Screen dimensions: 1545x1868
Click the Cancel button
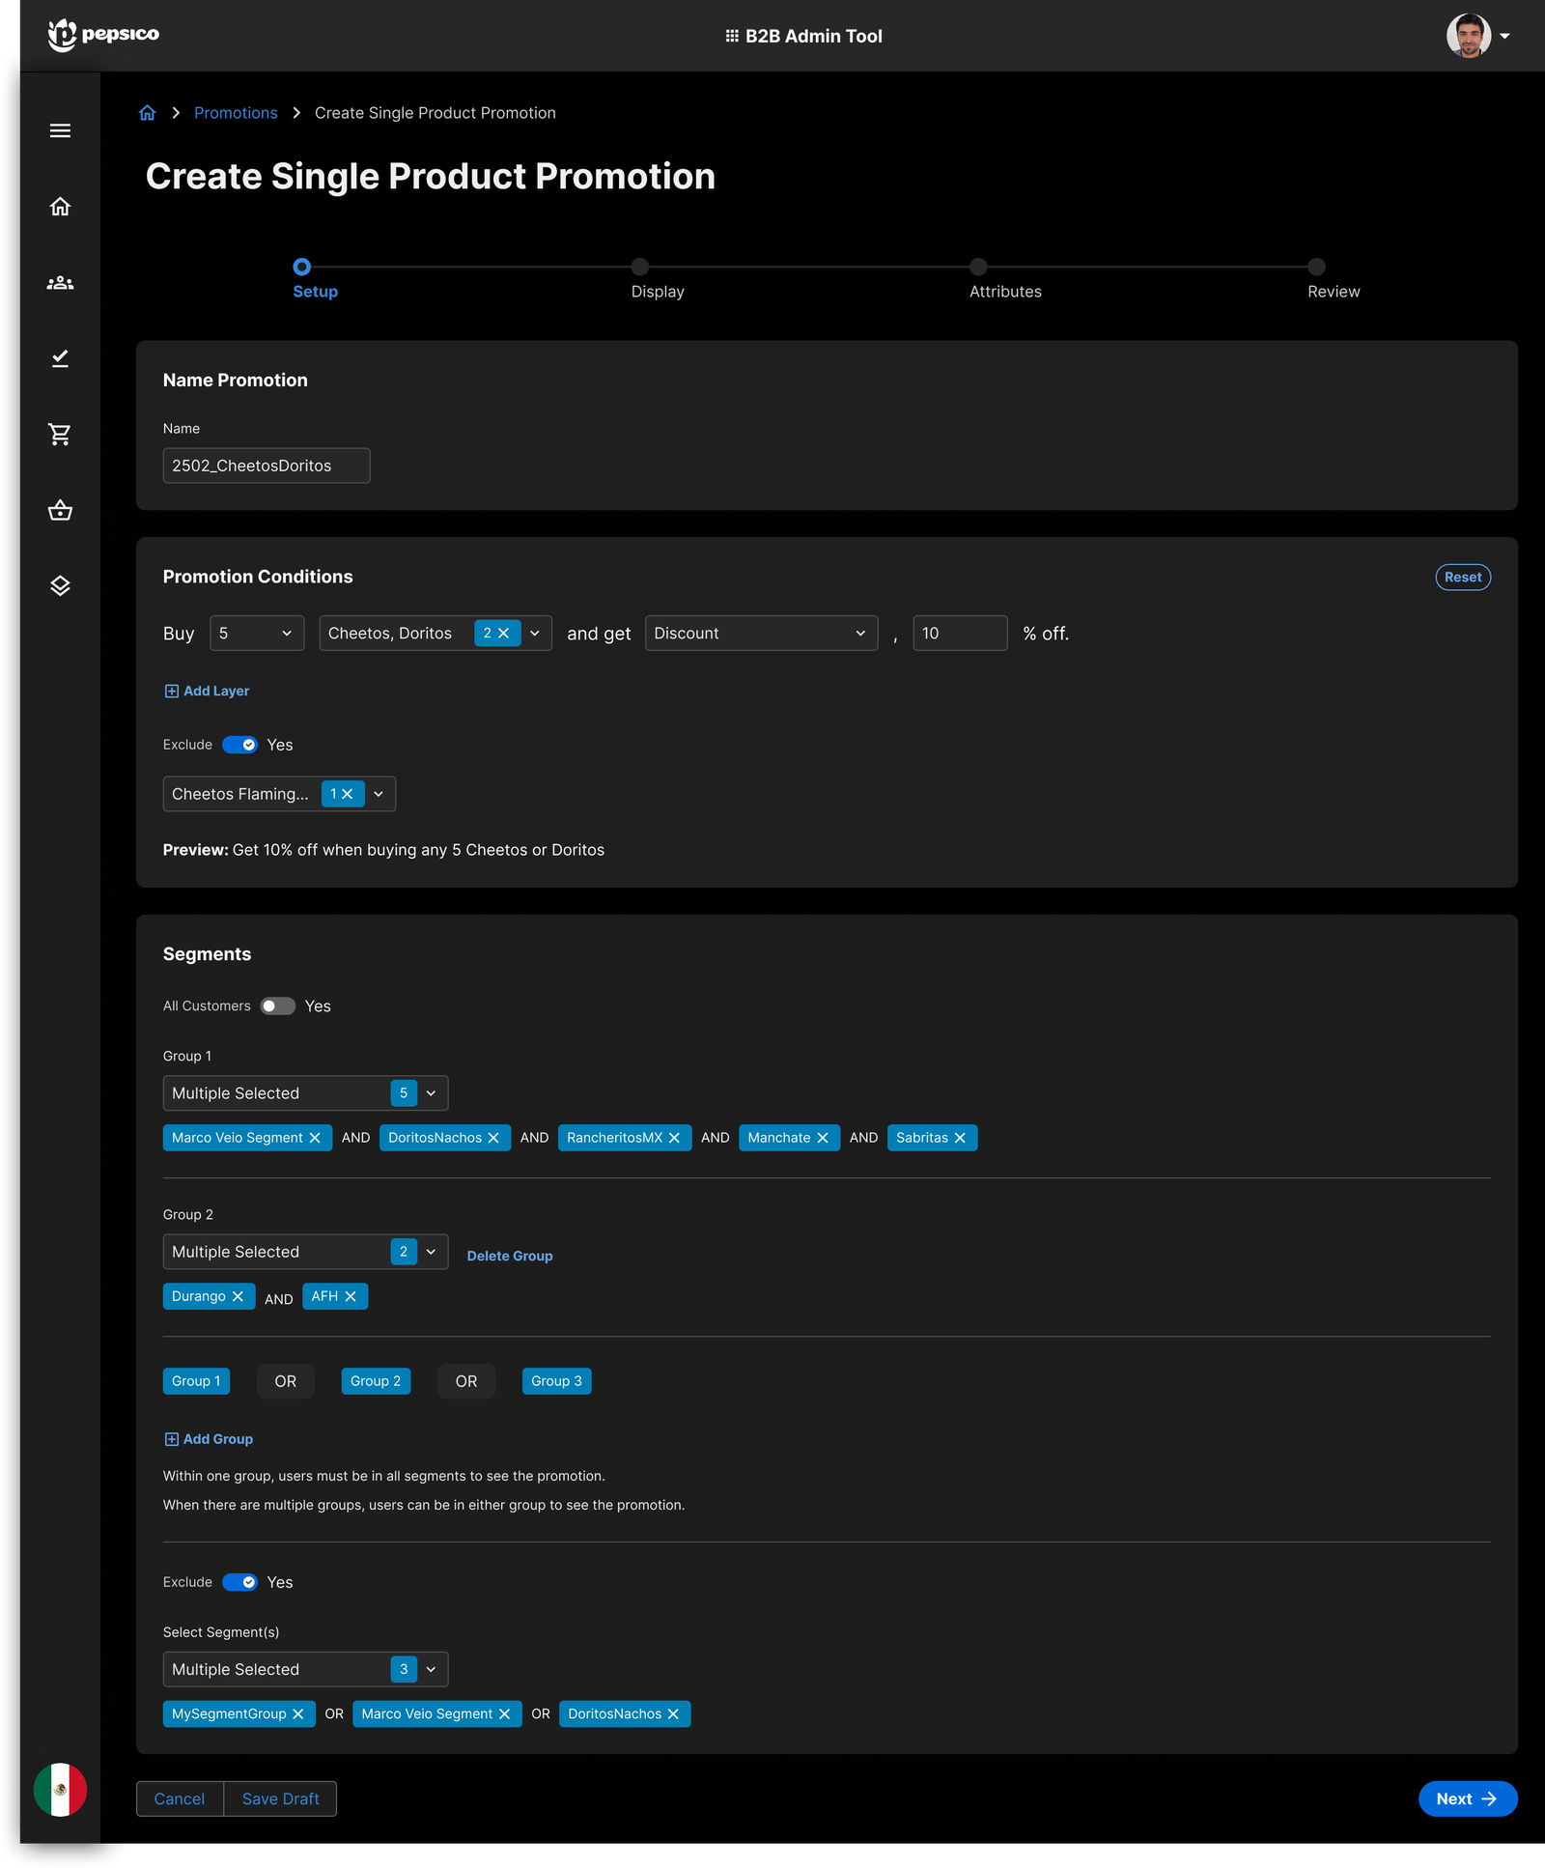(180, 1798)
